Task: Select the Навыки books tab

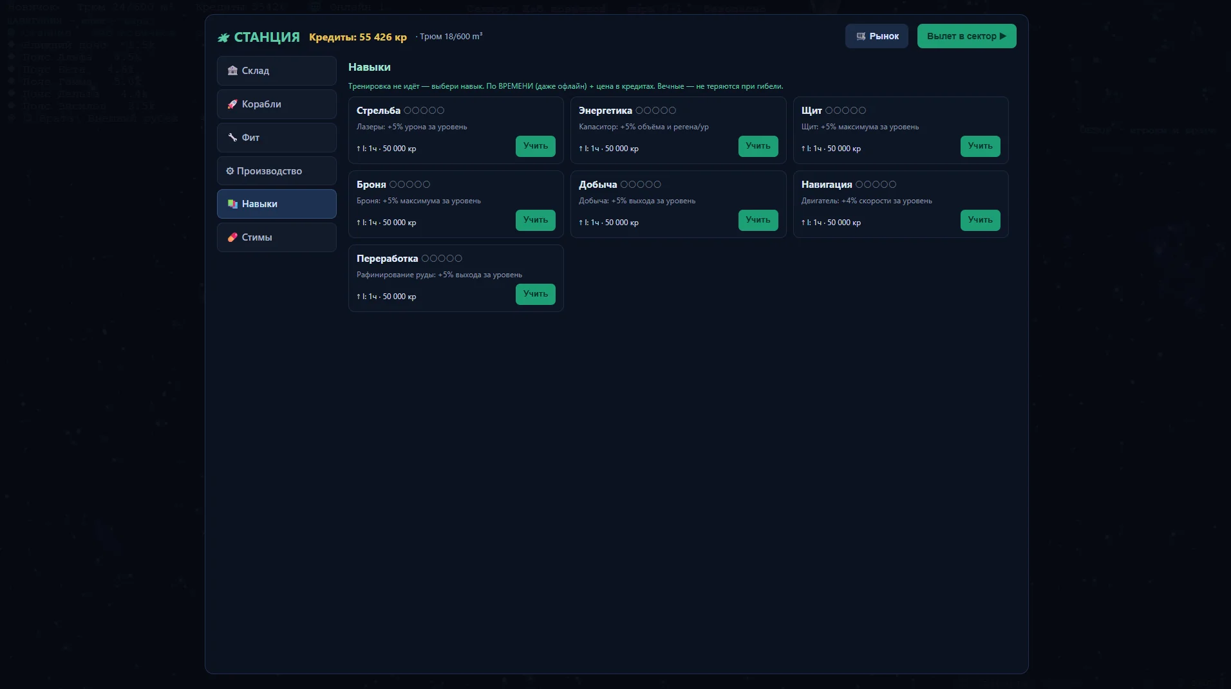Action: [276, 204]
